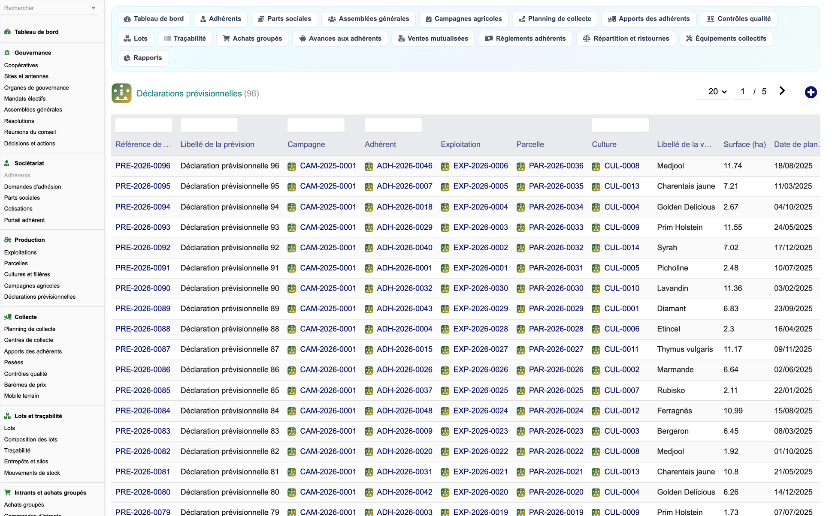
Task: Go to next page with chevron arrow
Action: click(x=782, y=91)
